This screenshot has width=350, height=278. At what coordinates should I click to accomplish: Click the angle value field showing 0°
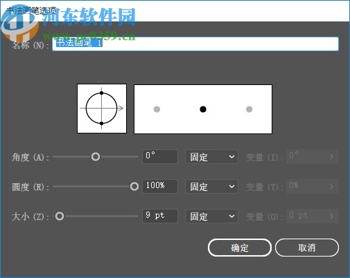point(160,156)
